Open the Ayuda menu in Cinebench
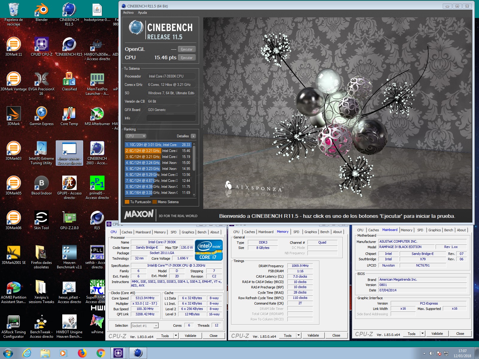The image size is (479, 359). click(142, 13)
